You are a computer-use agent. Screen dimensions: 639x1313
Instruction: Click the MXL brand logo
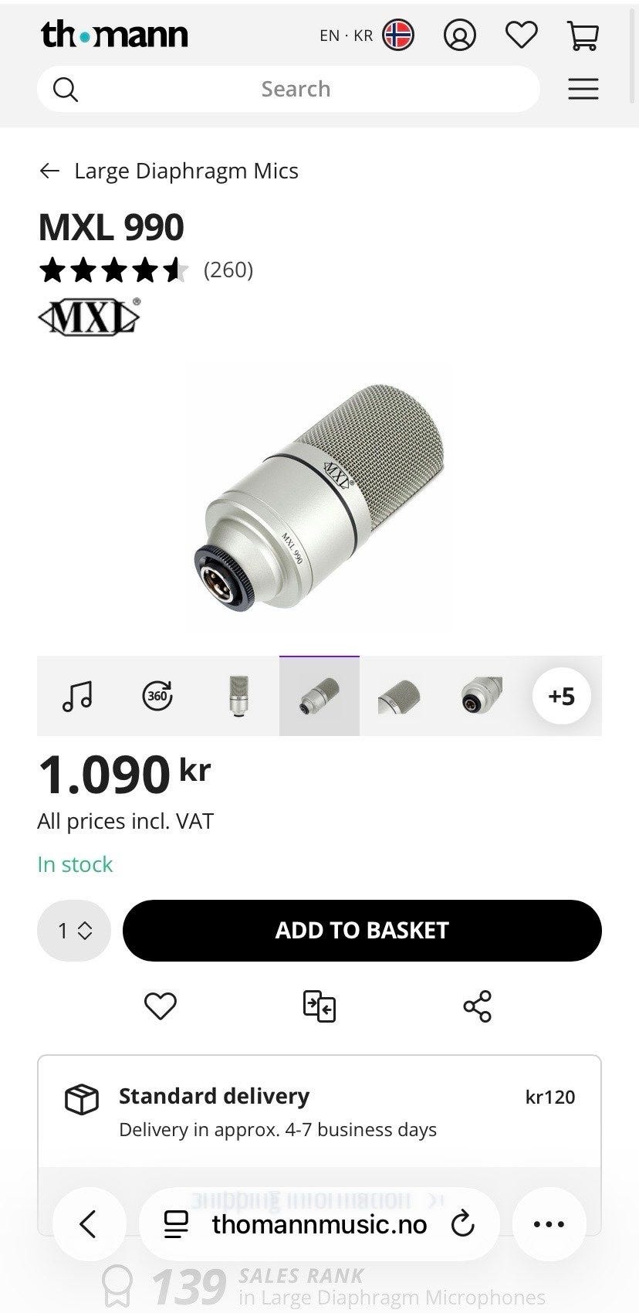90,317
